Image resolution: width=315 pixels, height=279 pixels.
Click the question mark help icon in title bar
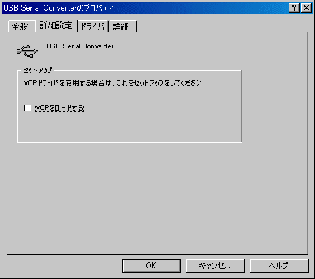coord(294,8)
